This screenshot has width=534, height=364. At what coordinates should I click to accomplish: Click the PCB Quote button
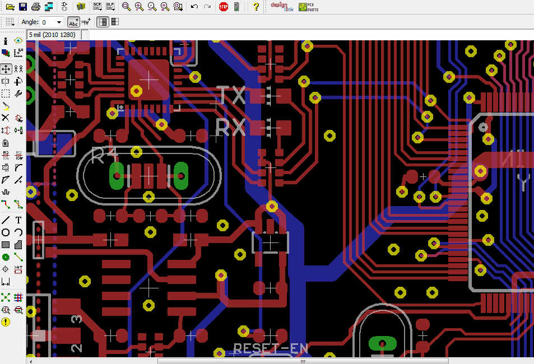(x=309, y=7)
